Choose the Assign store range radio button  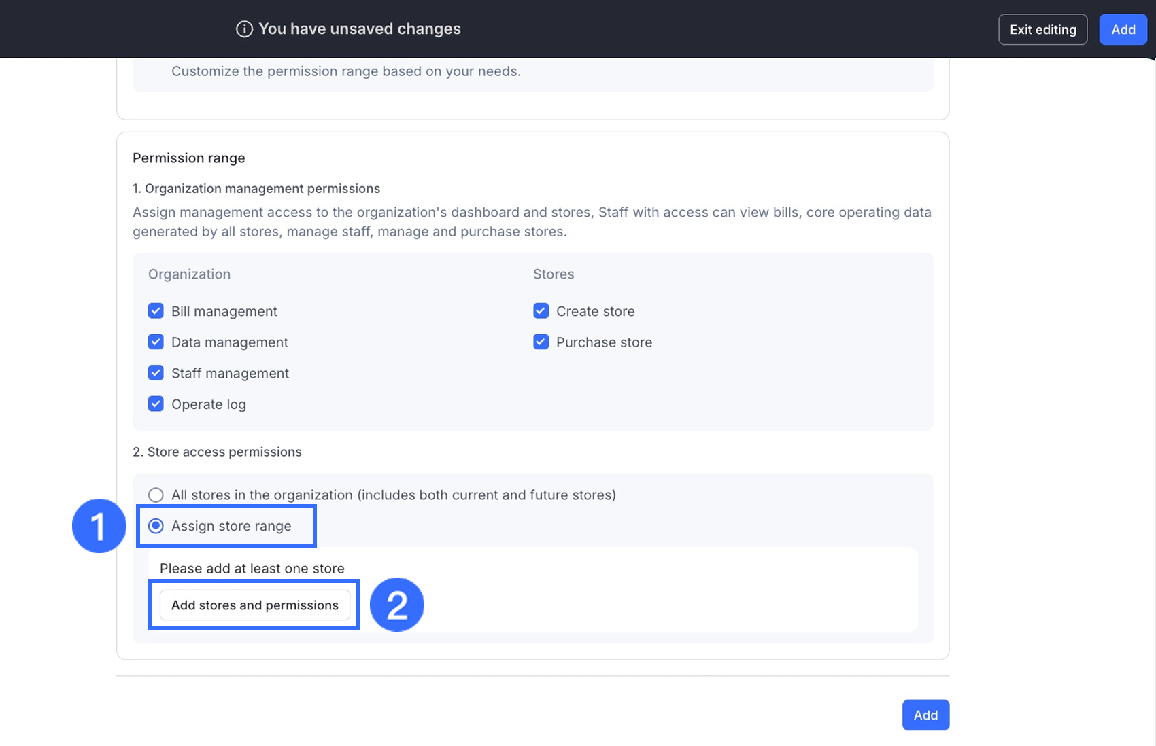156,526
